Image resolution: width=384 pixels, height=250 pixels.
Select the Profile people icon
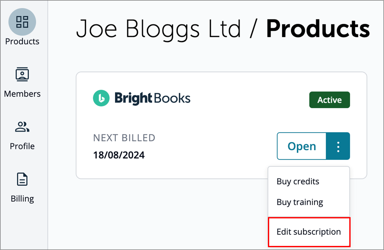(x=22, y=127)
